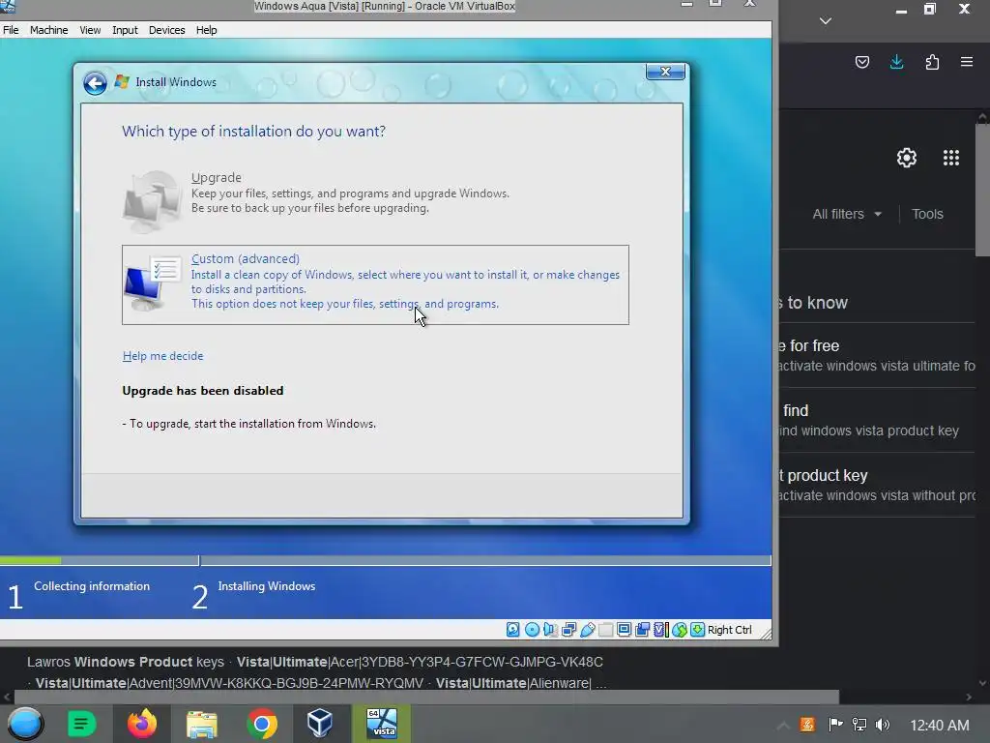Click the Right Ctrl host key label

730,629
